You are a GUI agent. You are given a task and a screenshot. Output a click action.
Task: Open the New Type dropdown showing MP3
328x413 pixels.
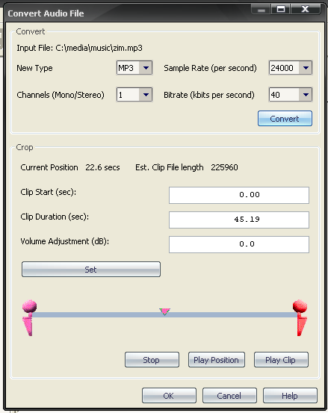[x=134, y=68]
